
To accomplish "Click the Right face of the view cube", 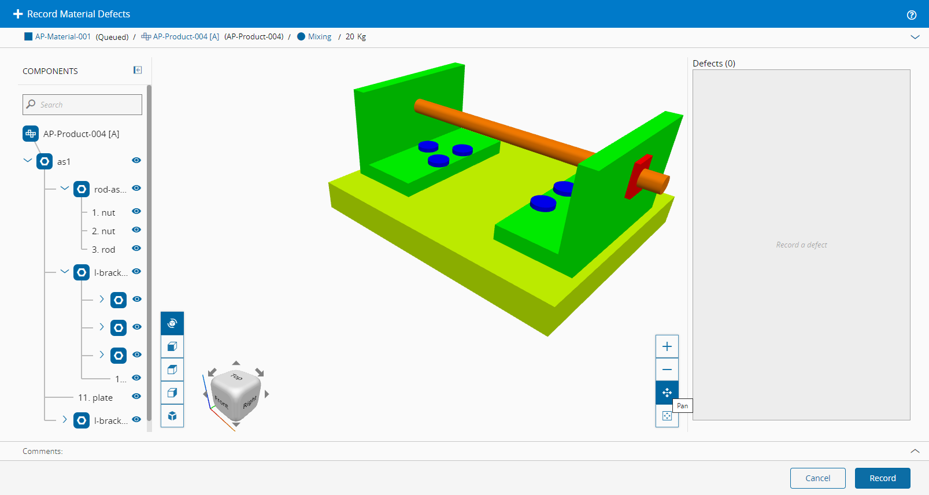I will coord(250,401).
